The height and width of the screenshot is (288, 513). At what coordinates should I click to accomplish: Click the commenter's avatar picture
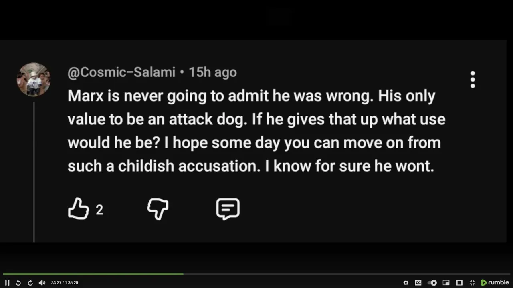click(x=34, y=80)
